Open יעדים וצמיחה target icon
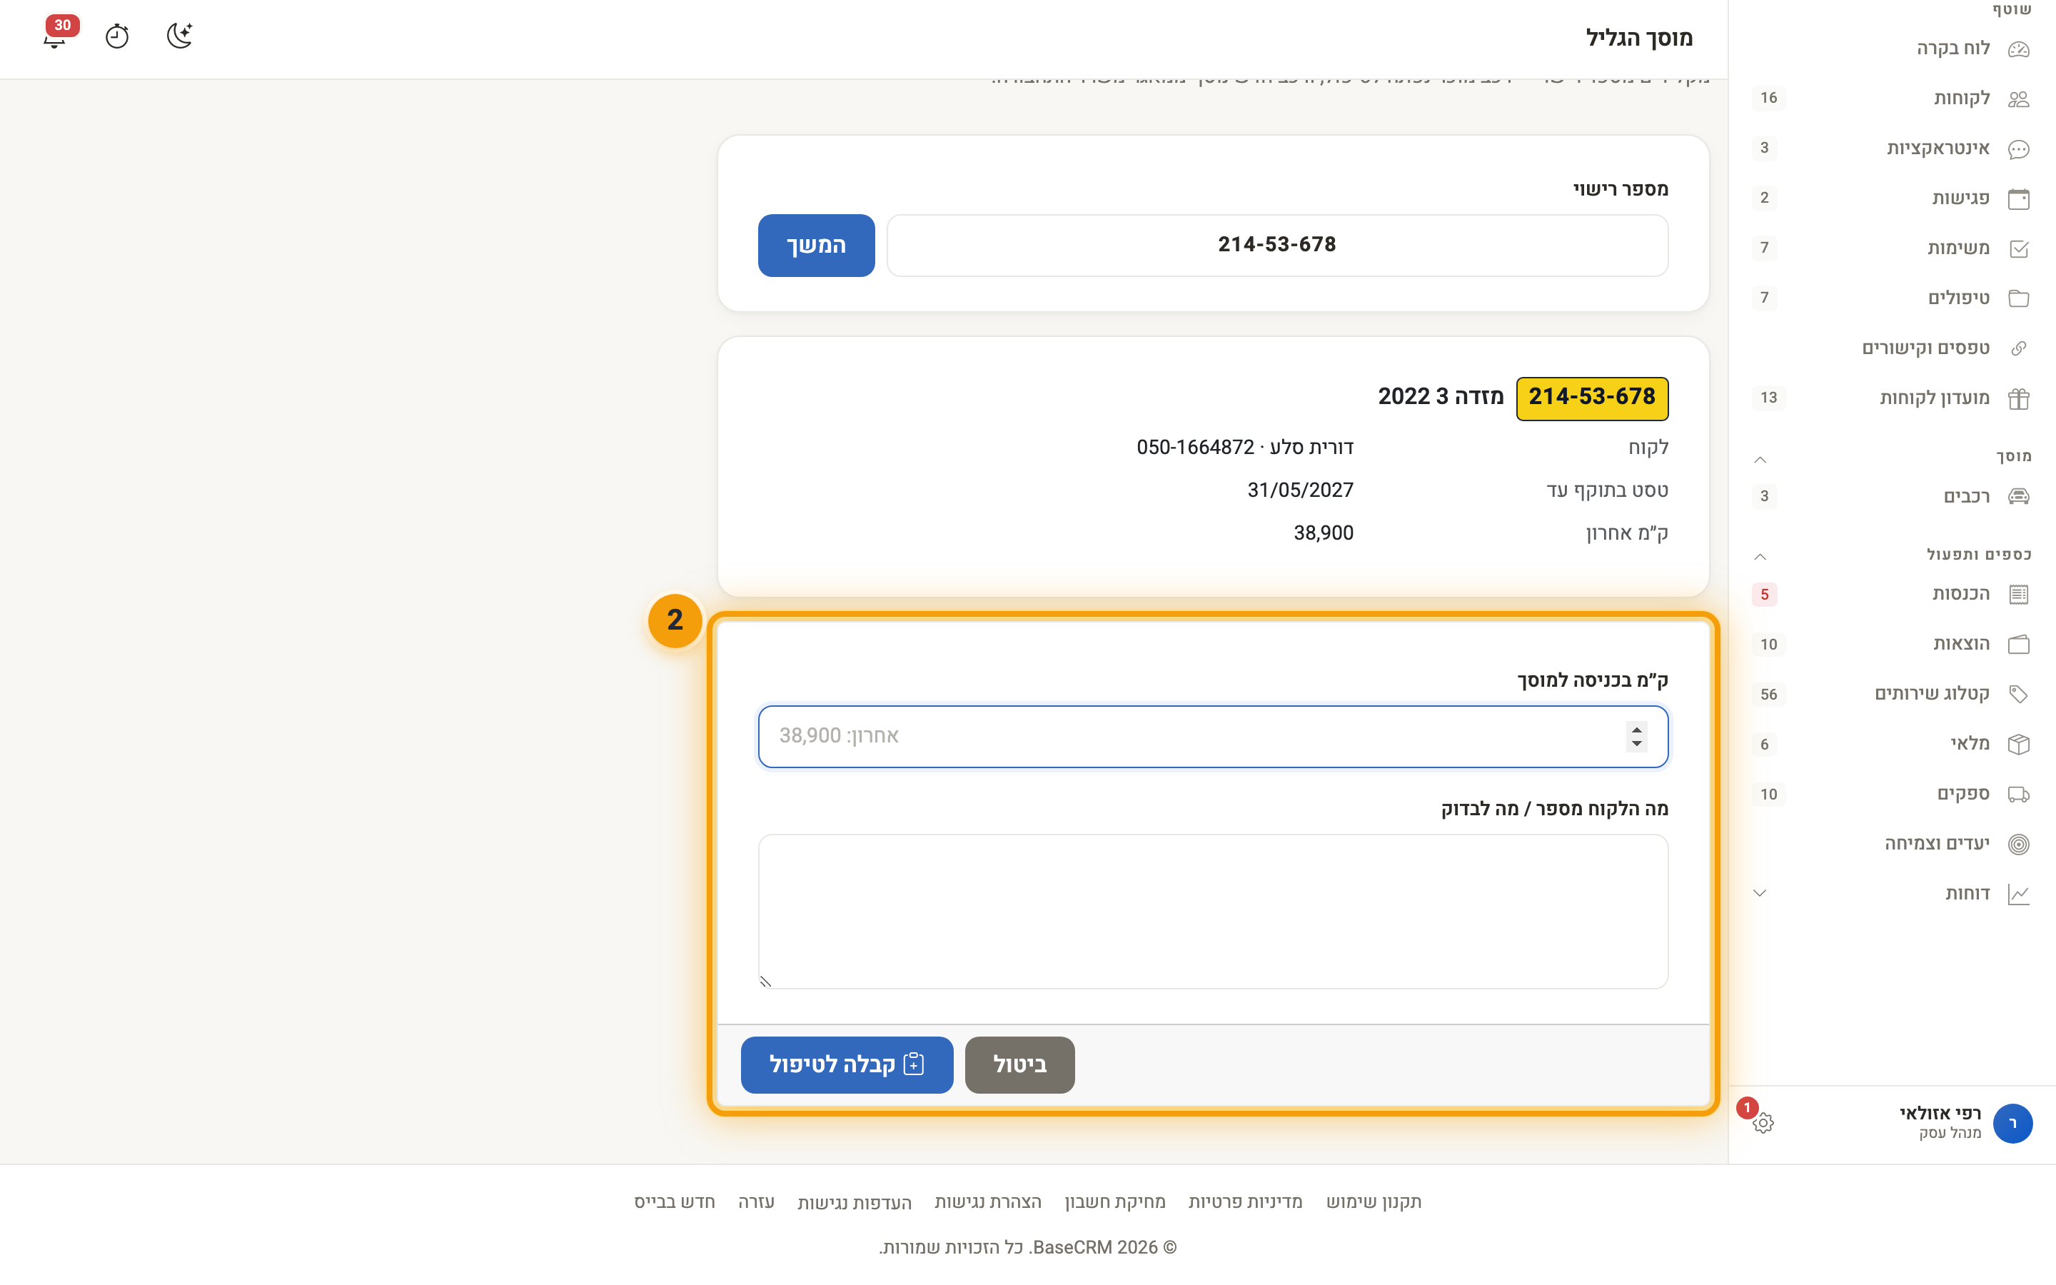The image size is (2056, 1285). 2019,844
